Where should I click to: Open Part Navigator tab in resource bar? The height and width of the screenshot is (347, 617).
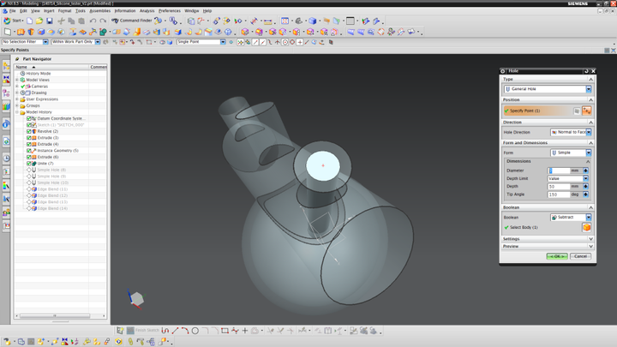(x=6, y=93)
